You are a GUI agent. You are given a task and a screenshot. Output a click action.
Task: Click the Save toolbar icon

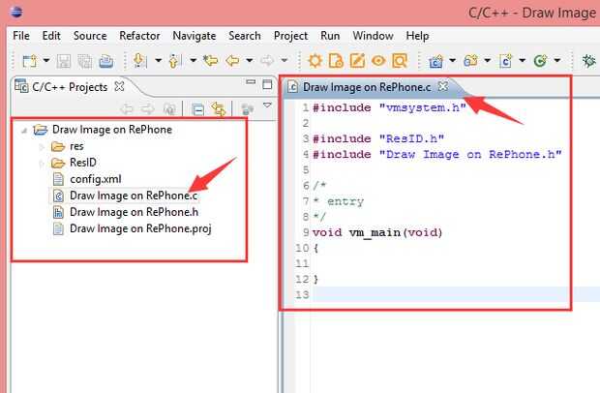tap(64, 61)
